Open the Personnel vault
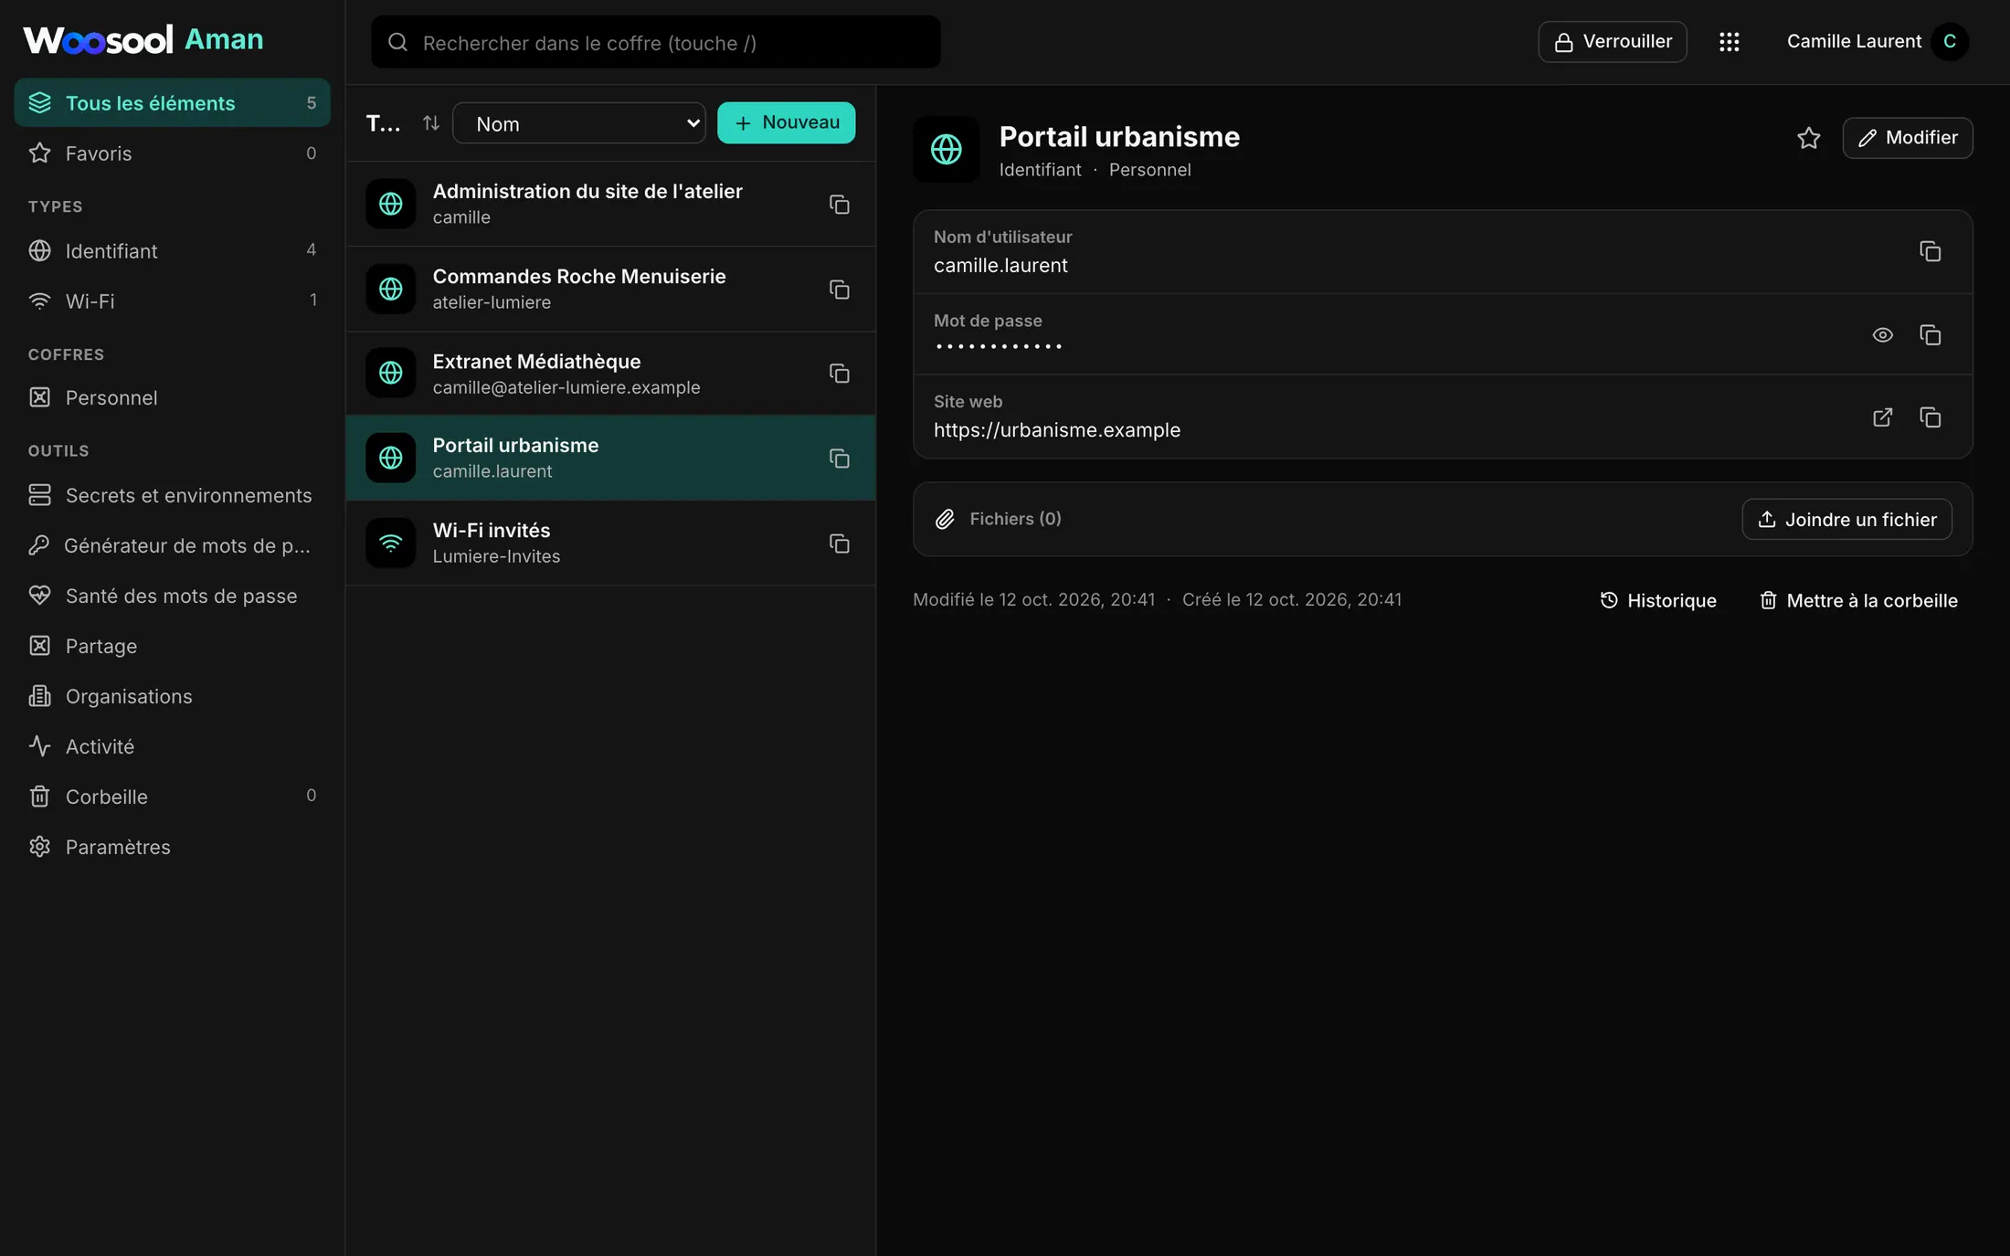This screenshot has width=2010, height=1256. (x=172, y=397)
